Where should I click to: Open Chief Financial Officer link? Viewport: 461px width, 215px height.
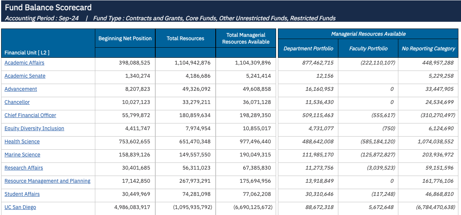[30, 115]
